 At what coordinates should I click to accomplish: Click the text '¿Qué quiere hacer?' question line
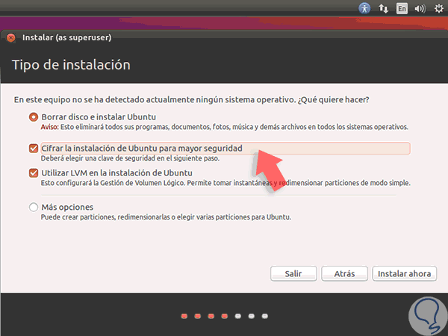[x=334, y=100]
